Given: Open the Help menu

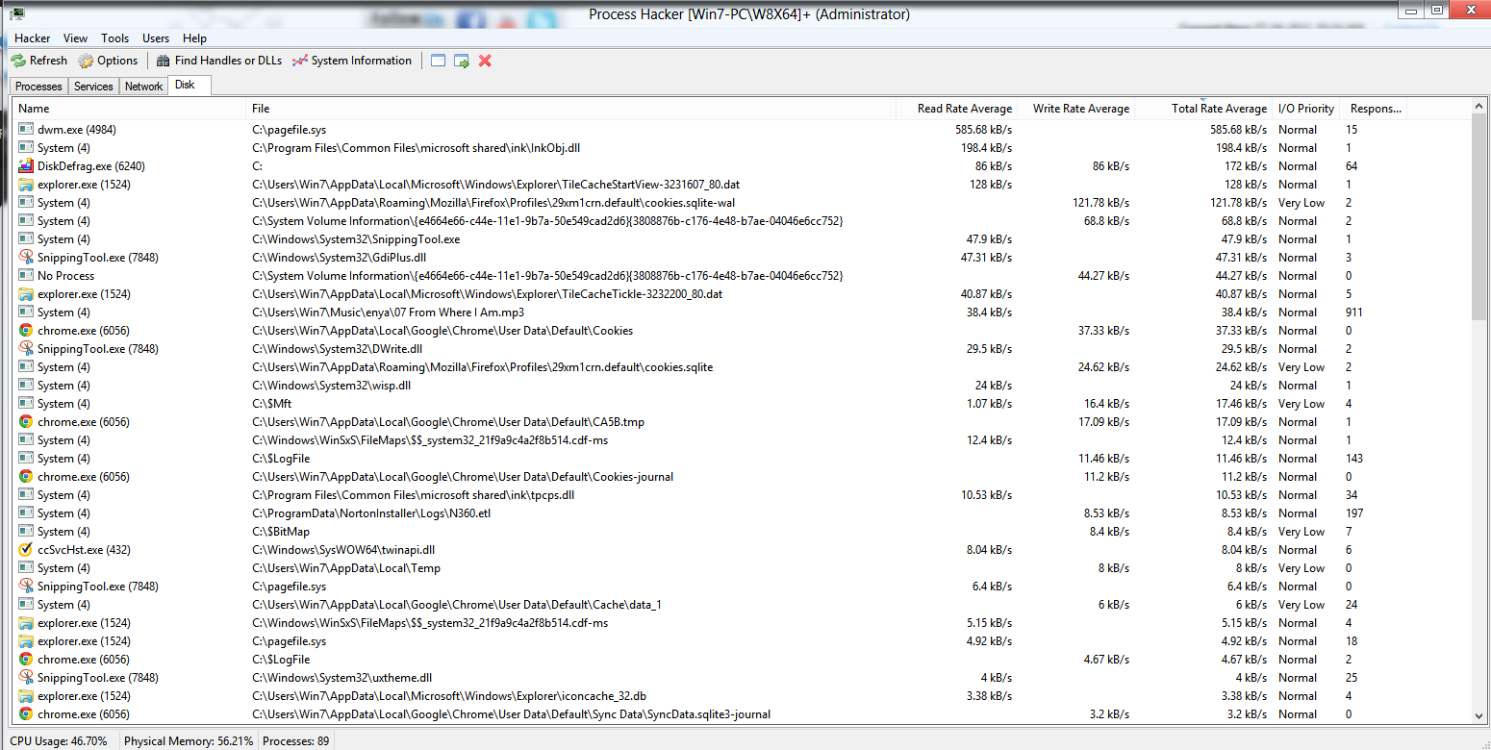Looking at the screenshot, I should click(194, 38).
